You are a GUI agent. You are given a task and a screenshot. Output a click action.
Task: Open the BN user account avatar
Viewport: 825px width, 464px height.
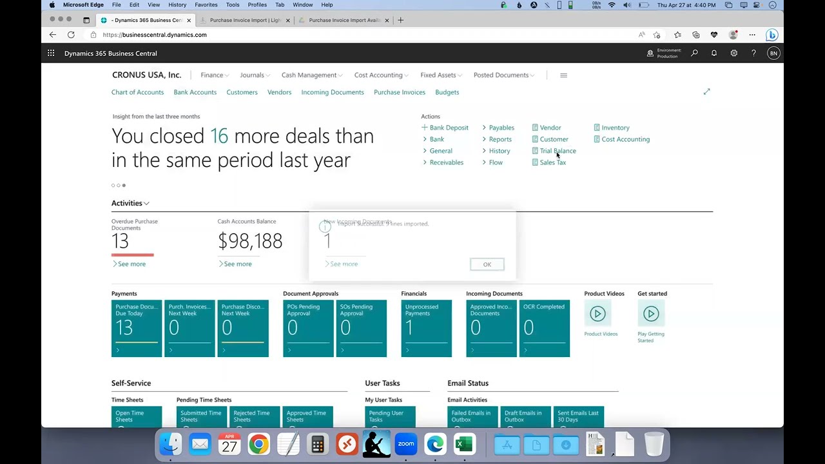pyautogui.click(x=773, y=53)
